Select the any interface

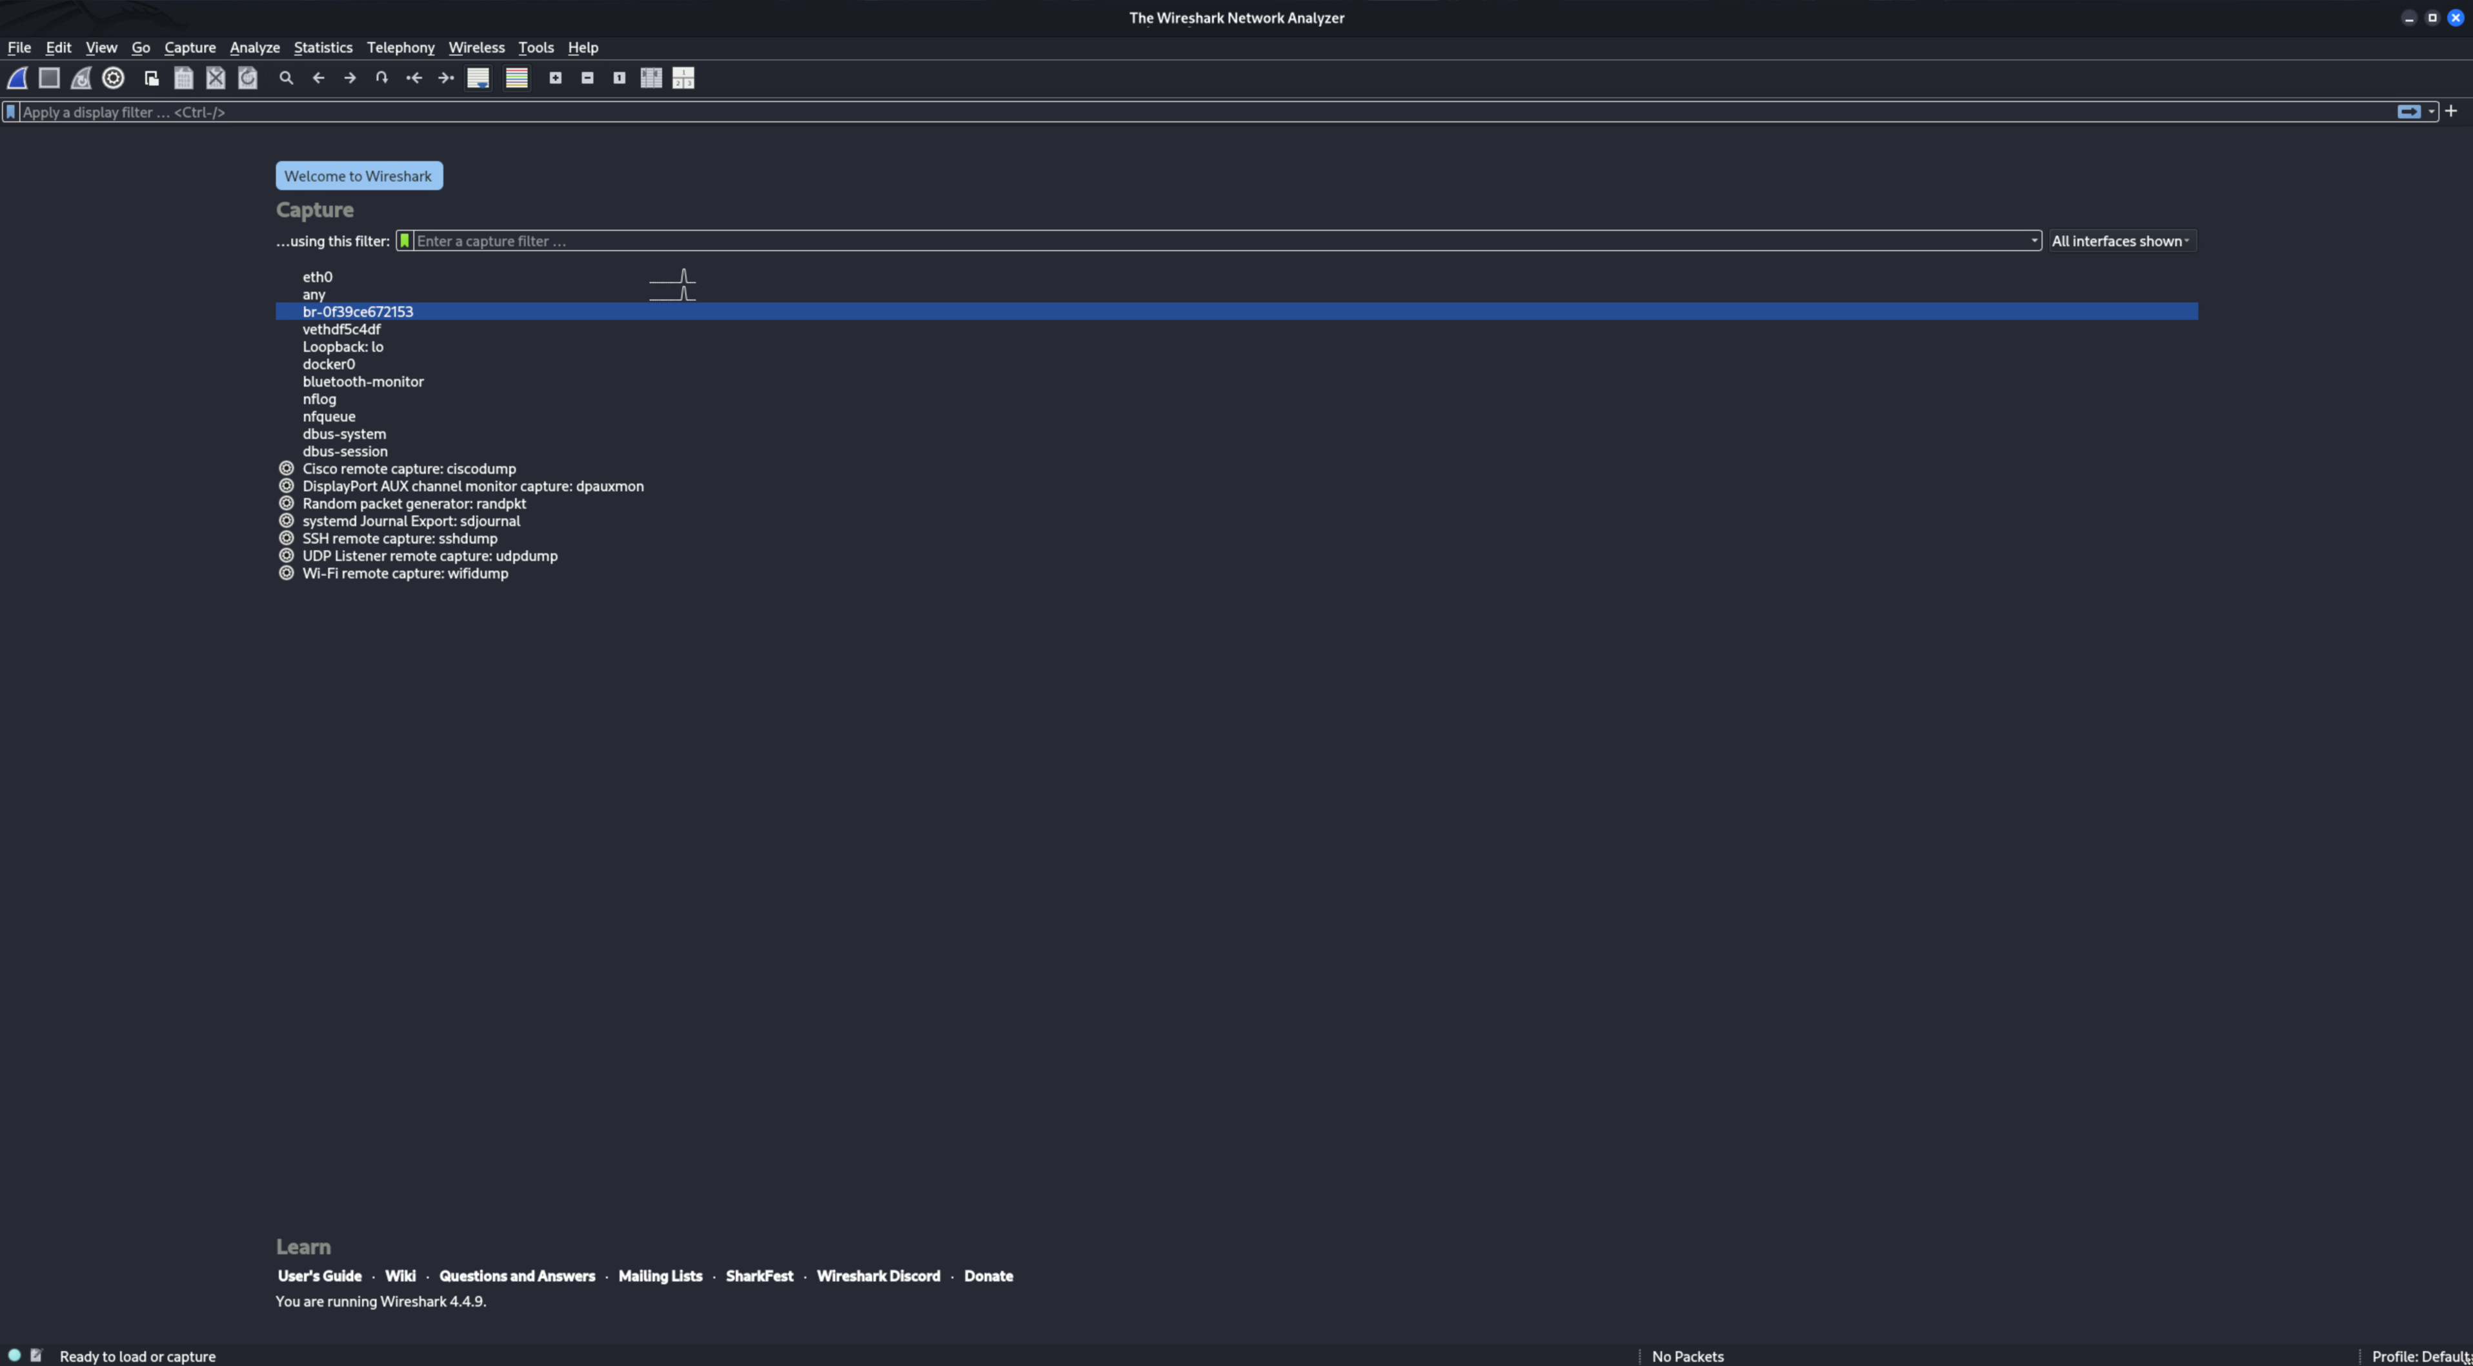1236,294
